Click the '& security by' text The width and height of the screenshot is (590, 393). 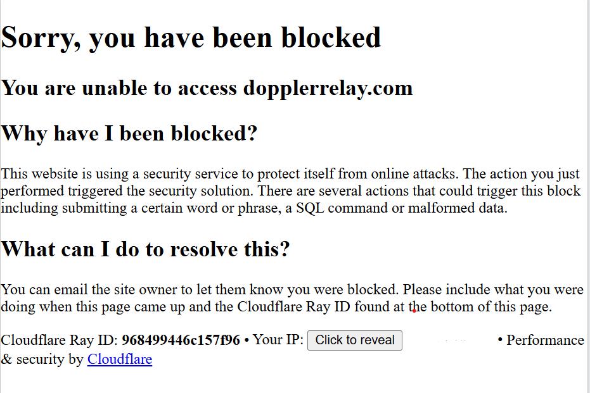[42, 359]
